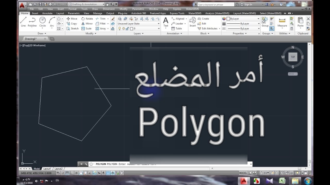Toggle the layer freeze sun icon
330x185 pixels.
tap(123, 29)
